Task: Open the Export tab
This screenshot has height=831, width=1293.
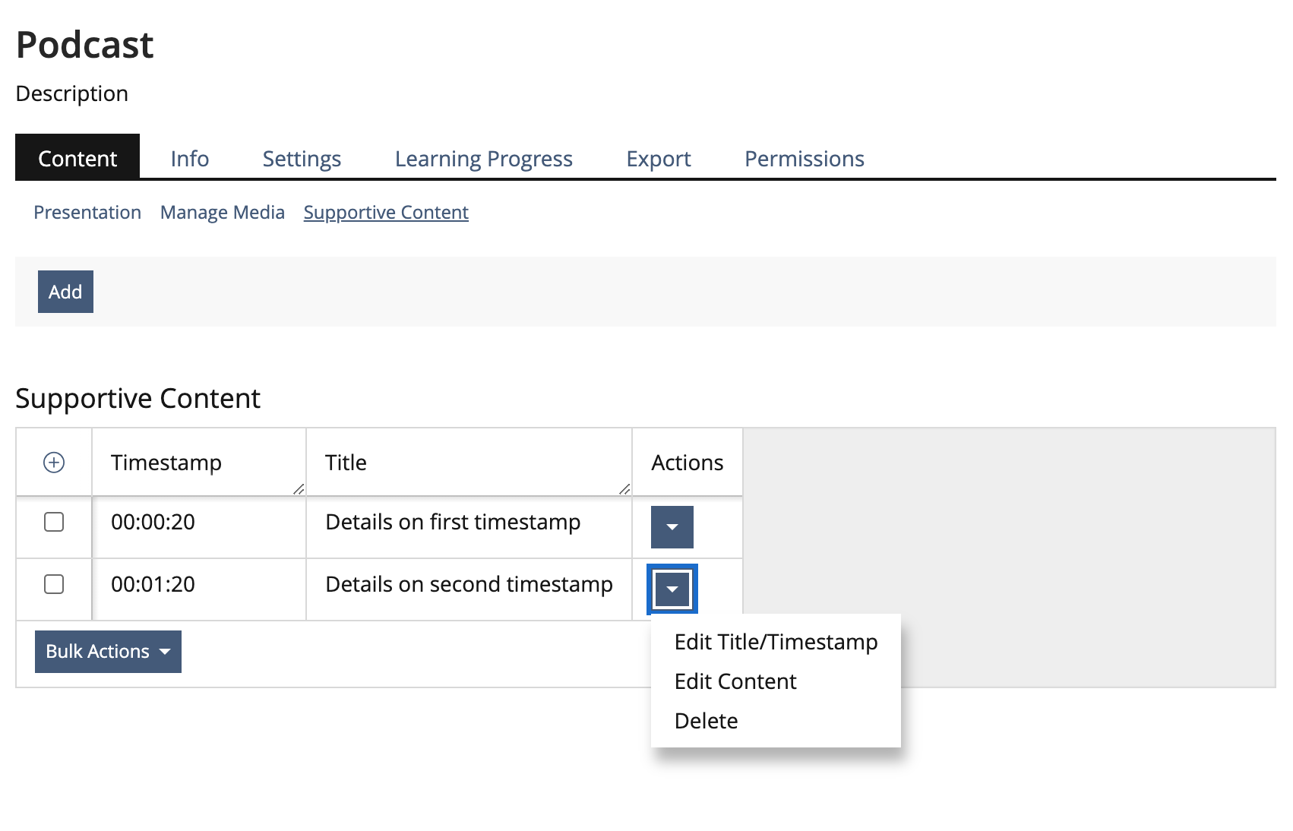Action: [x=659, y=159]
